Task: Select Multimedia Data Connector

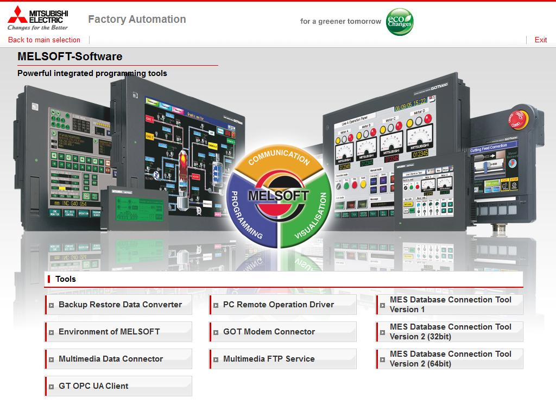Action: [118, 359]
